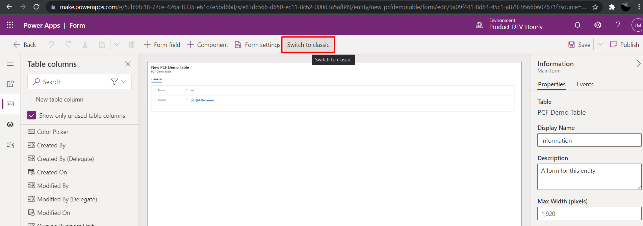Click the delete trash can icon
643x226 pixels.
pos(132,45)
